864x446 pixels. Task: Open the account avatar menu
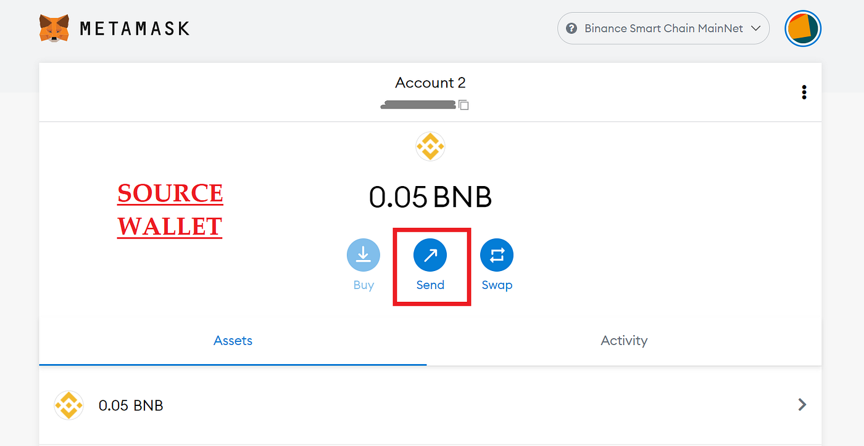tap(802, 28)
